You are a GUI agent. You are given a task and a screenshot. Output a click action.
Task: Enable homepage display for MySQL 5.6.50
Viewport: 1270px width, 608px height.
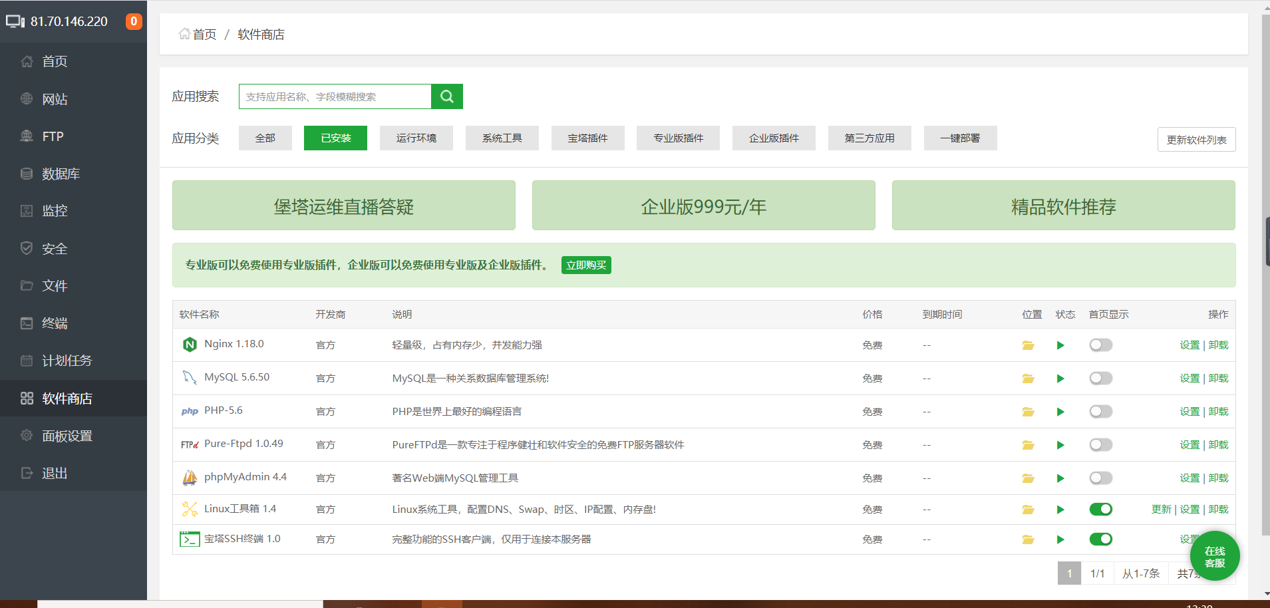tap(1100, 379)
